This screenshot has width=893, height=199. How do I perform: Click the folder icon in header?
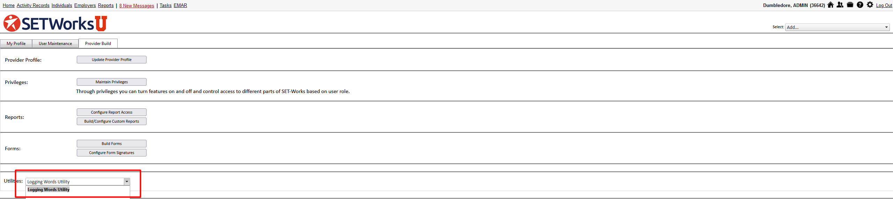click(x=850, y=5)
